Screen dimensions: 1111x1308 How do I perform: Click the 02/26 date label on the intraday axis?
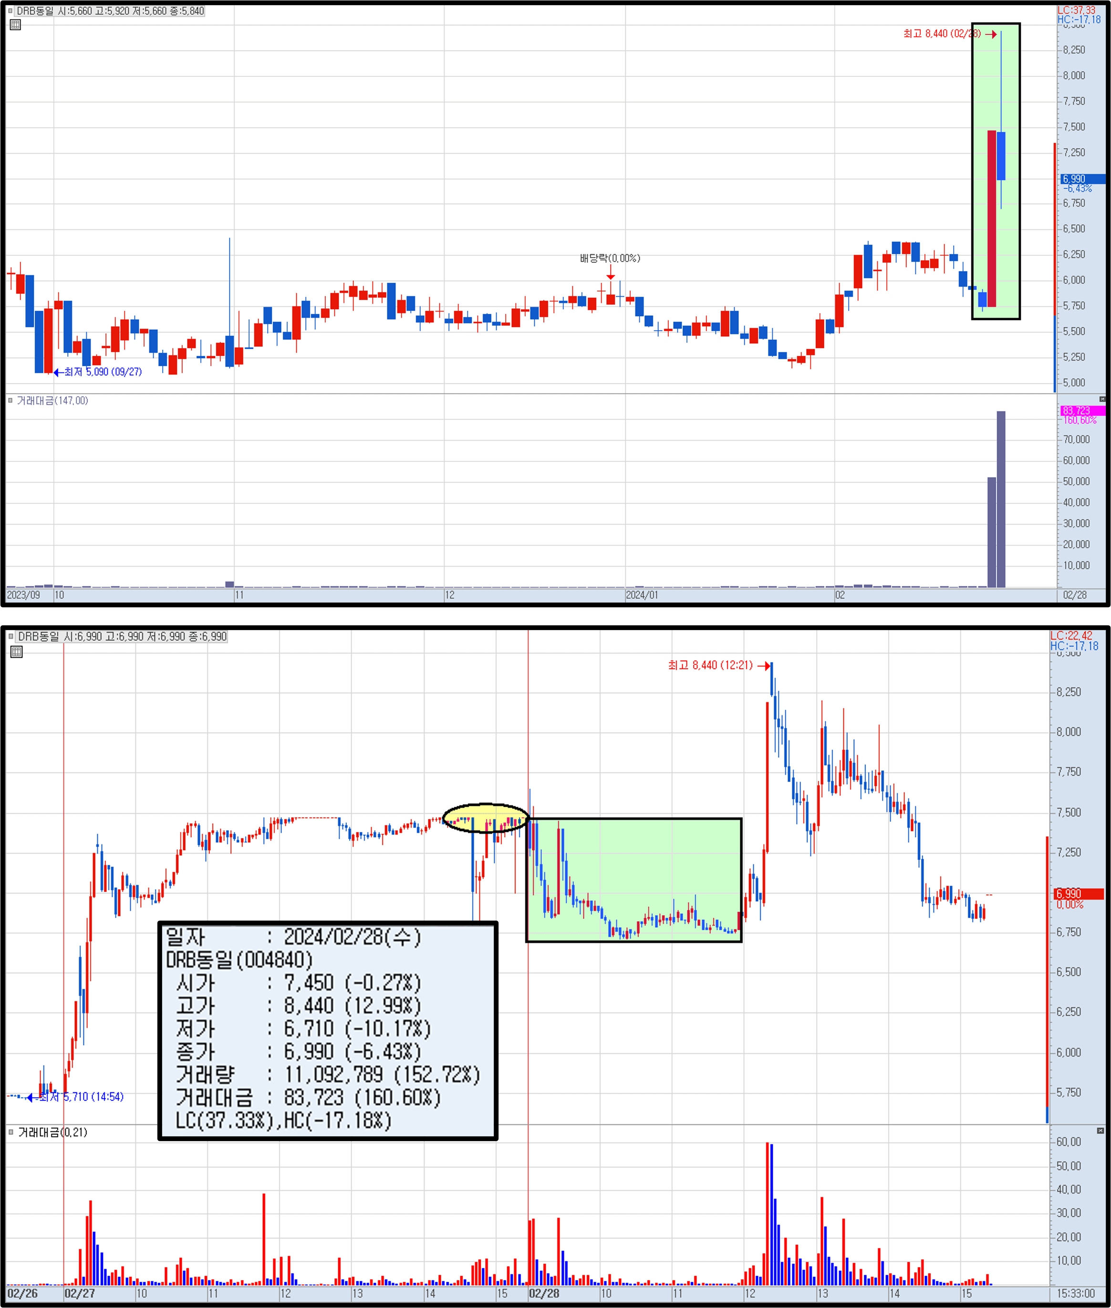click(22, 1294)
